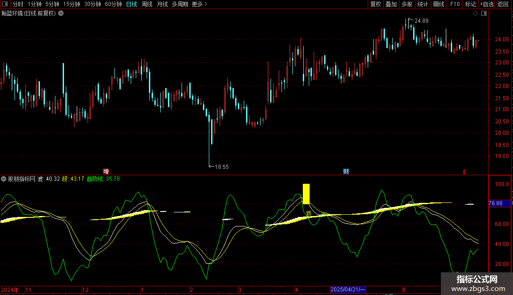The width and height of the screenshot is (513, 295).
Task: Click the 19.00 level on the price axis
Action: click(x=502, y=156)
